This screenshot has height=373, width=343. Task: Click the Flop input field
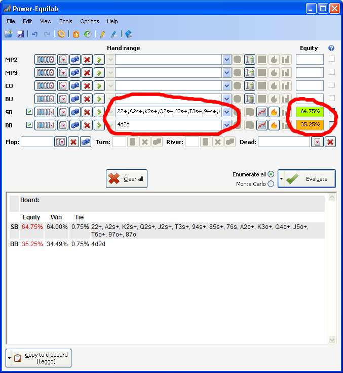point(37,142)
